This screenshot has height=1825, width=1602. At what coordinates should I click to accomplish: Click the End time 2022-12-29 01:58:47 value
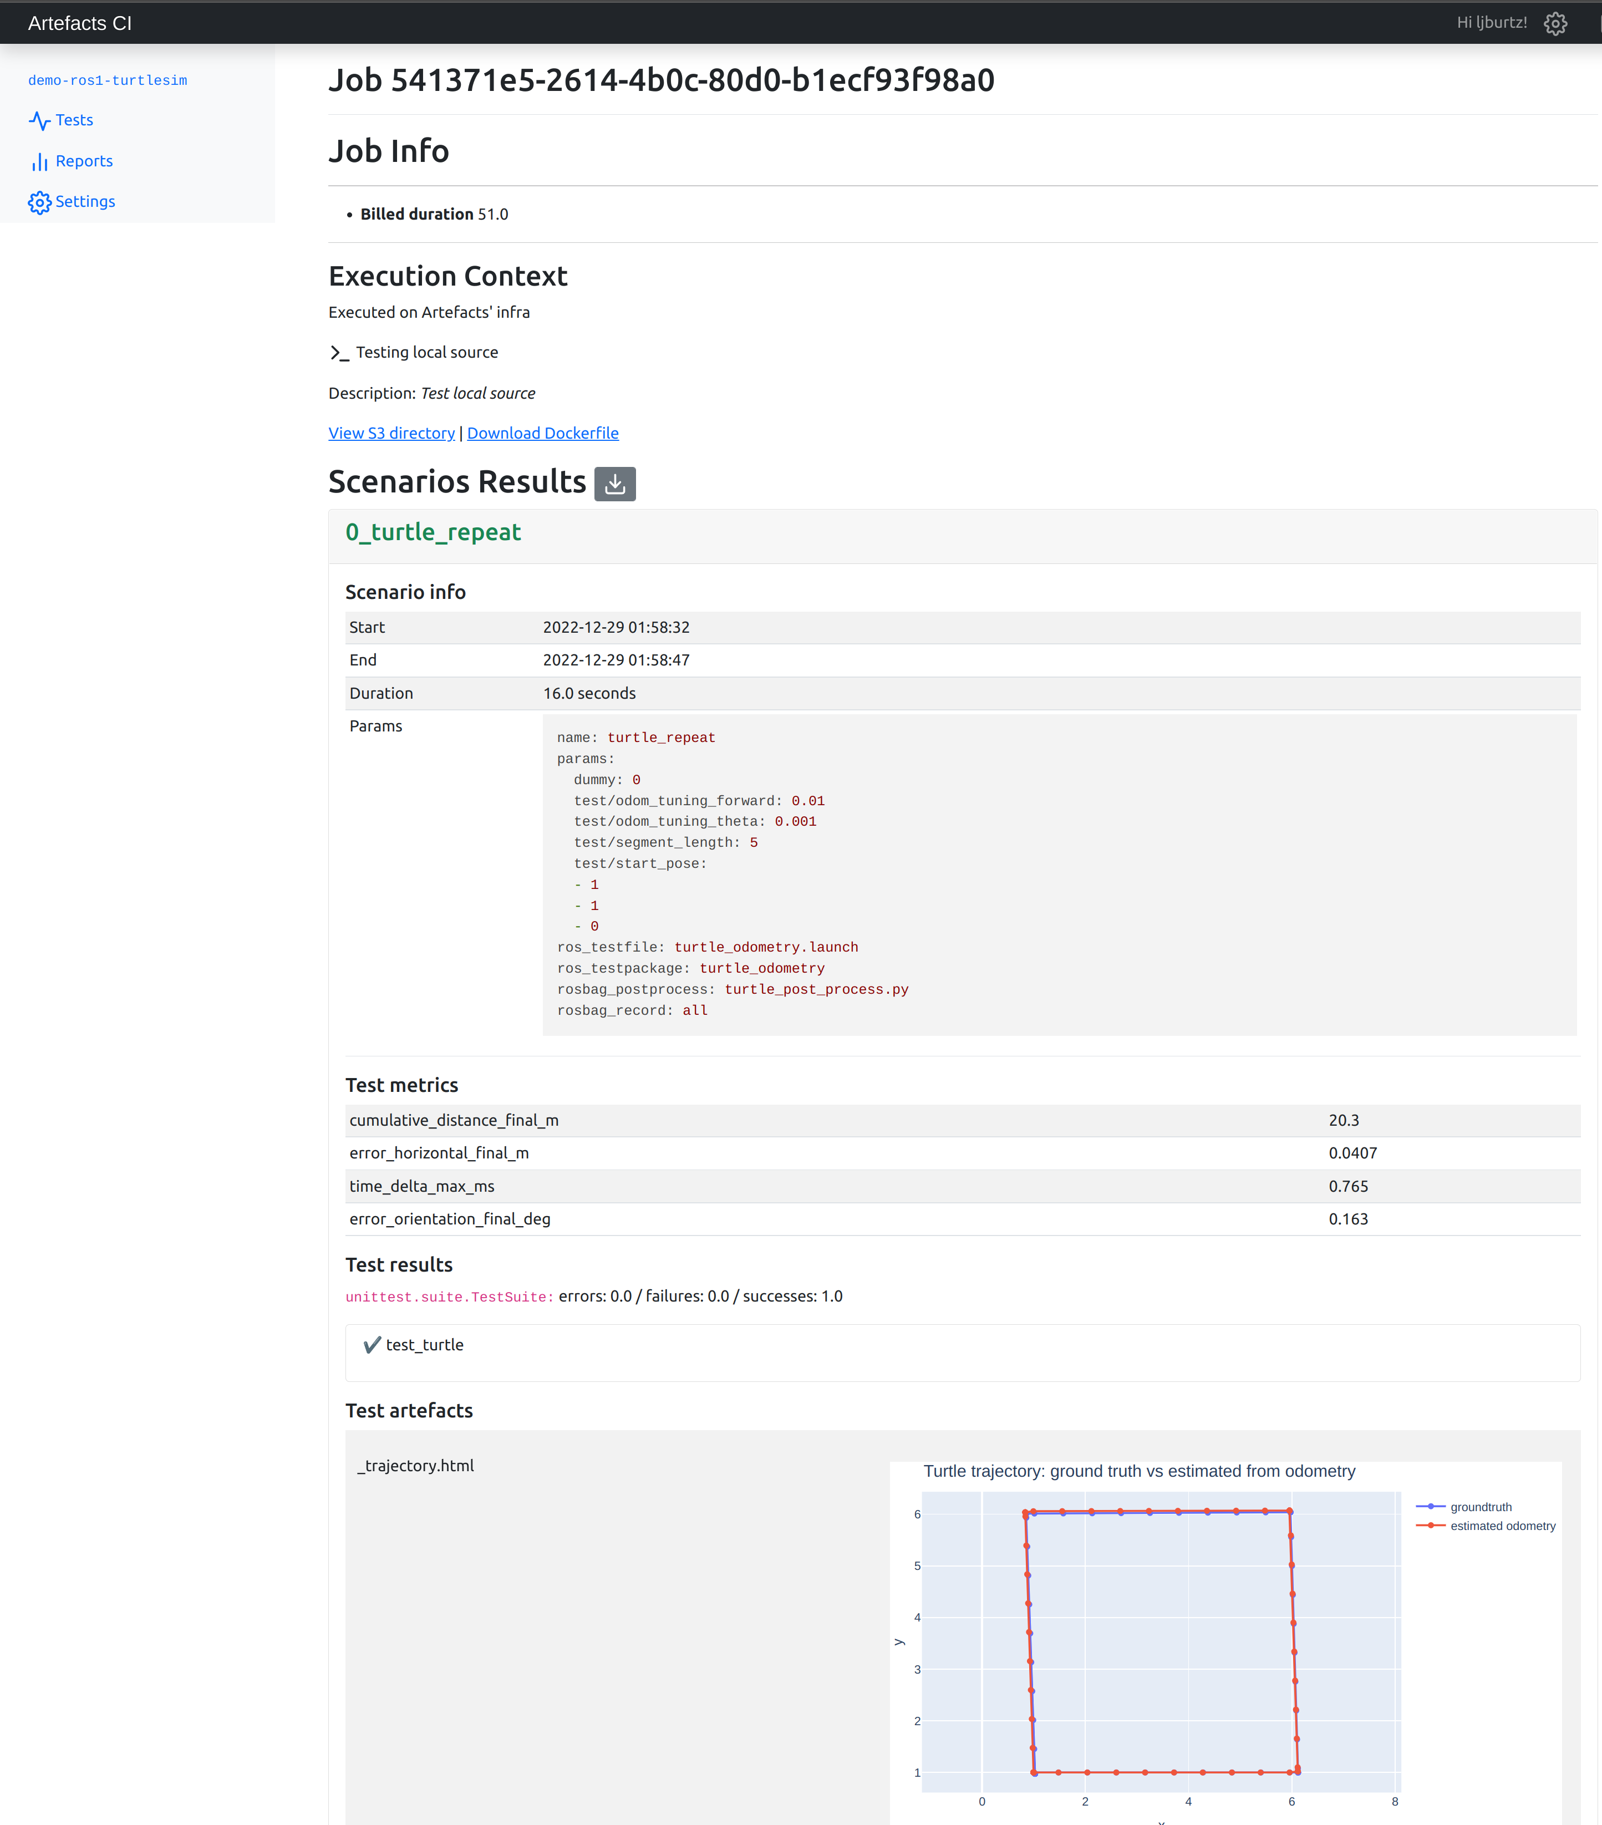616,660
